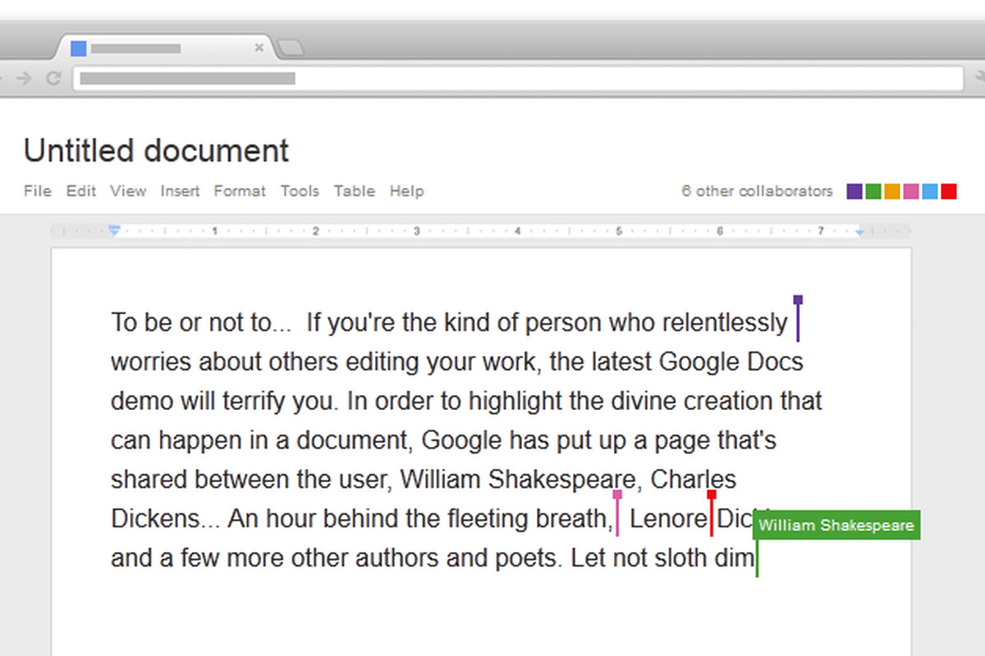
Task: Click the purple collaborator swatch
Action: pos(854,192)
